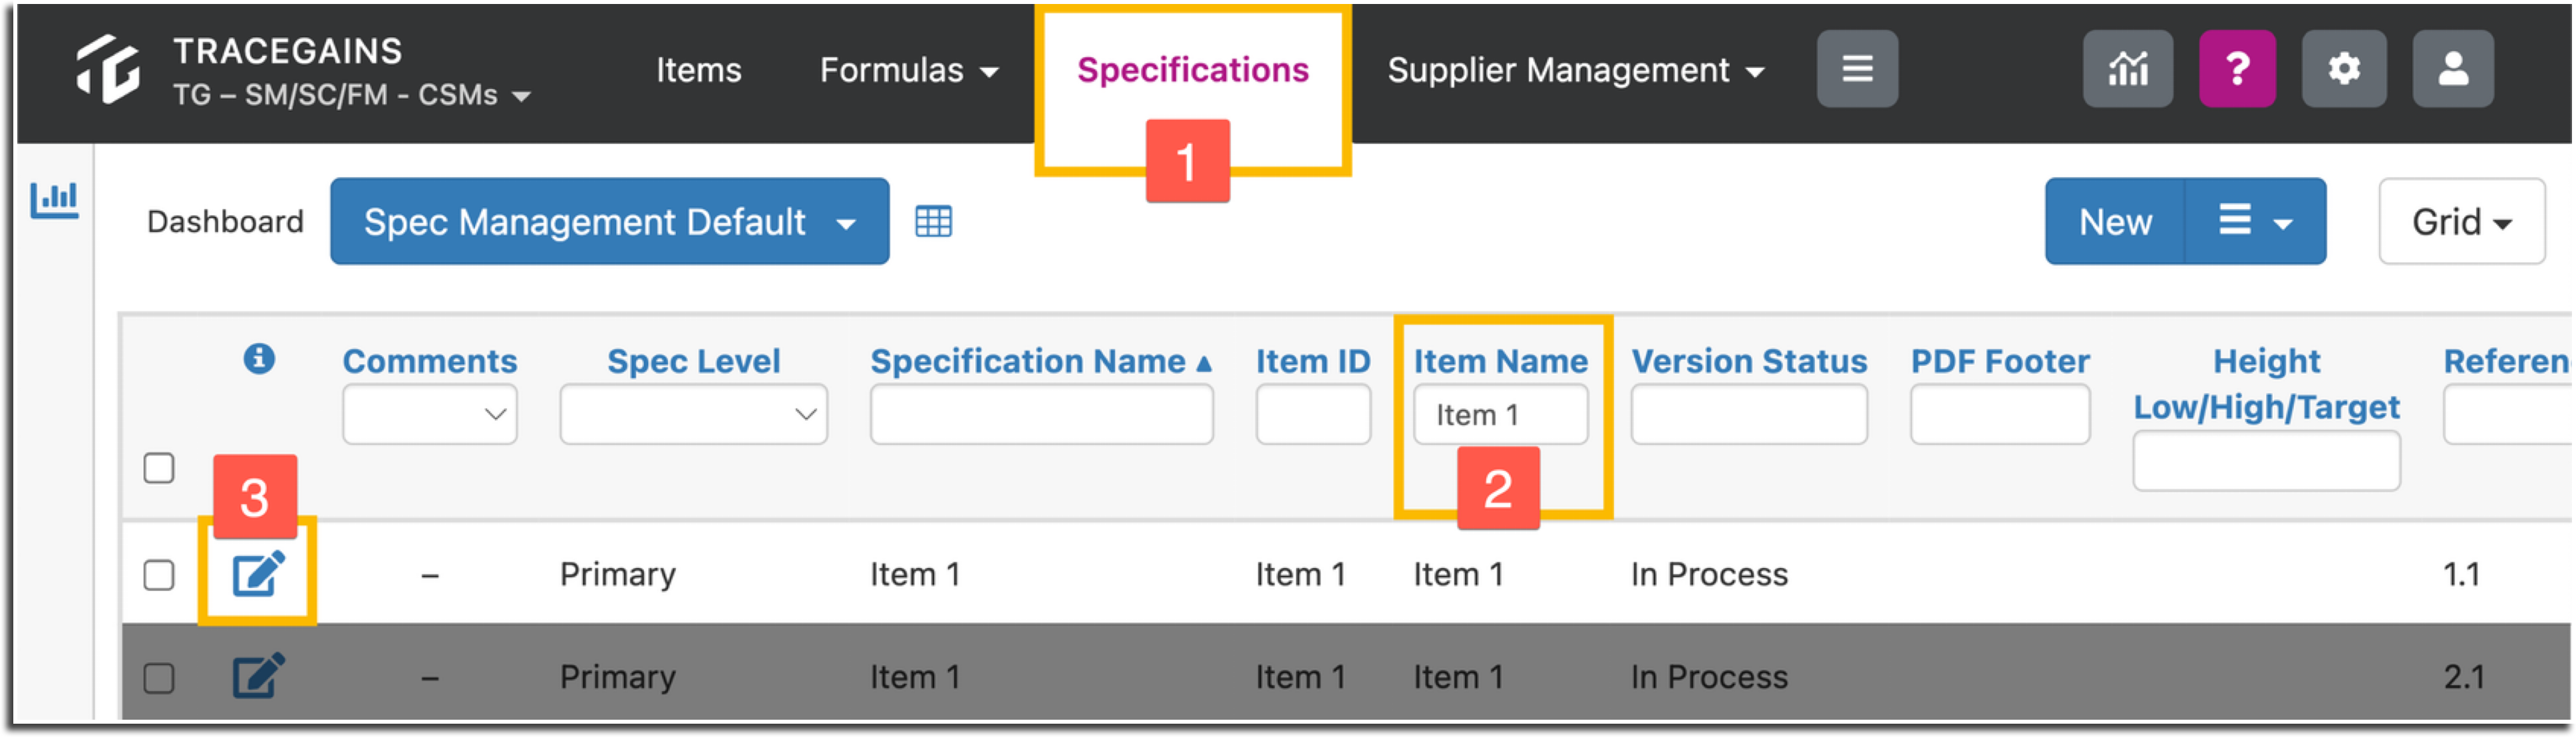The height and width of the screenshot is (737, 2576).
Task: Open the settings gear icon
Action: (x=2343, y=68)
